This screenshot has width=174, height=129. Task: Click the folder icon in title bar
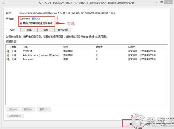click(x=3, y=3)
